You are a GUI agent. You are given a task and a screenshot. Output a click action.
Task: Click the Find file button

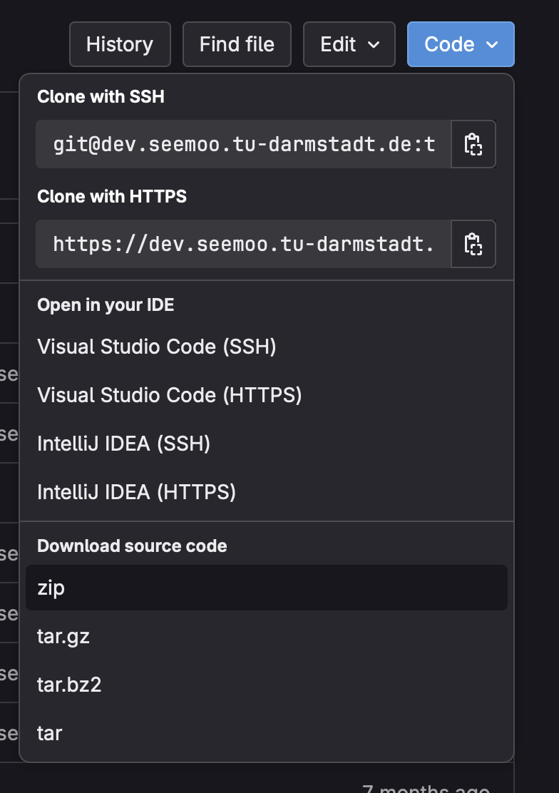[x=237, y=44]
